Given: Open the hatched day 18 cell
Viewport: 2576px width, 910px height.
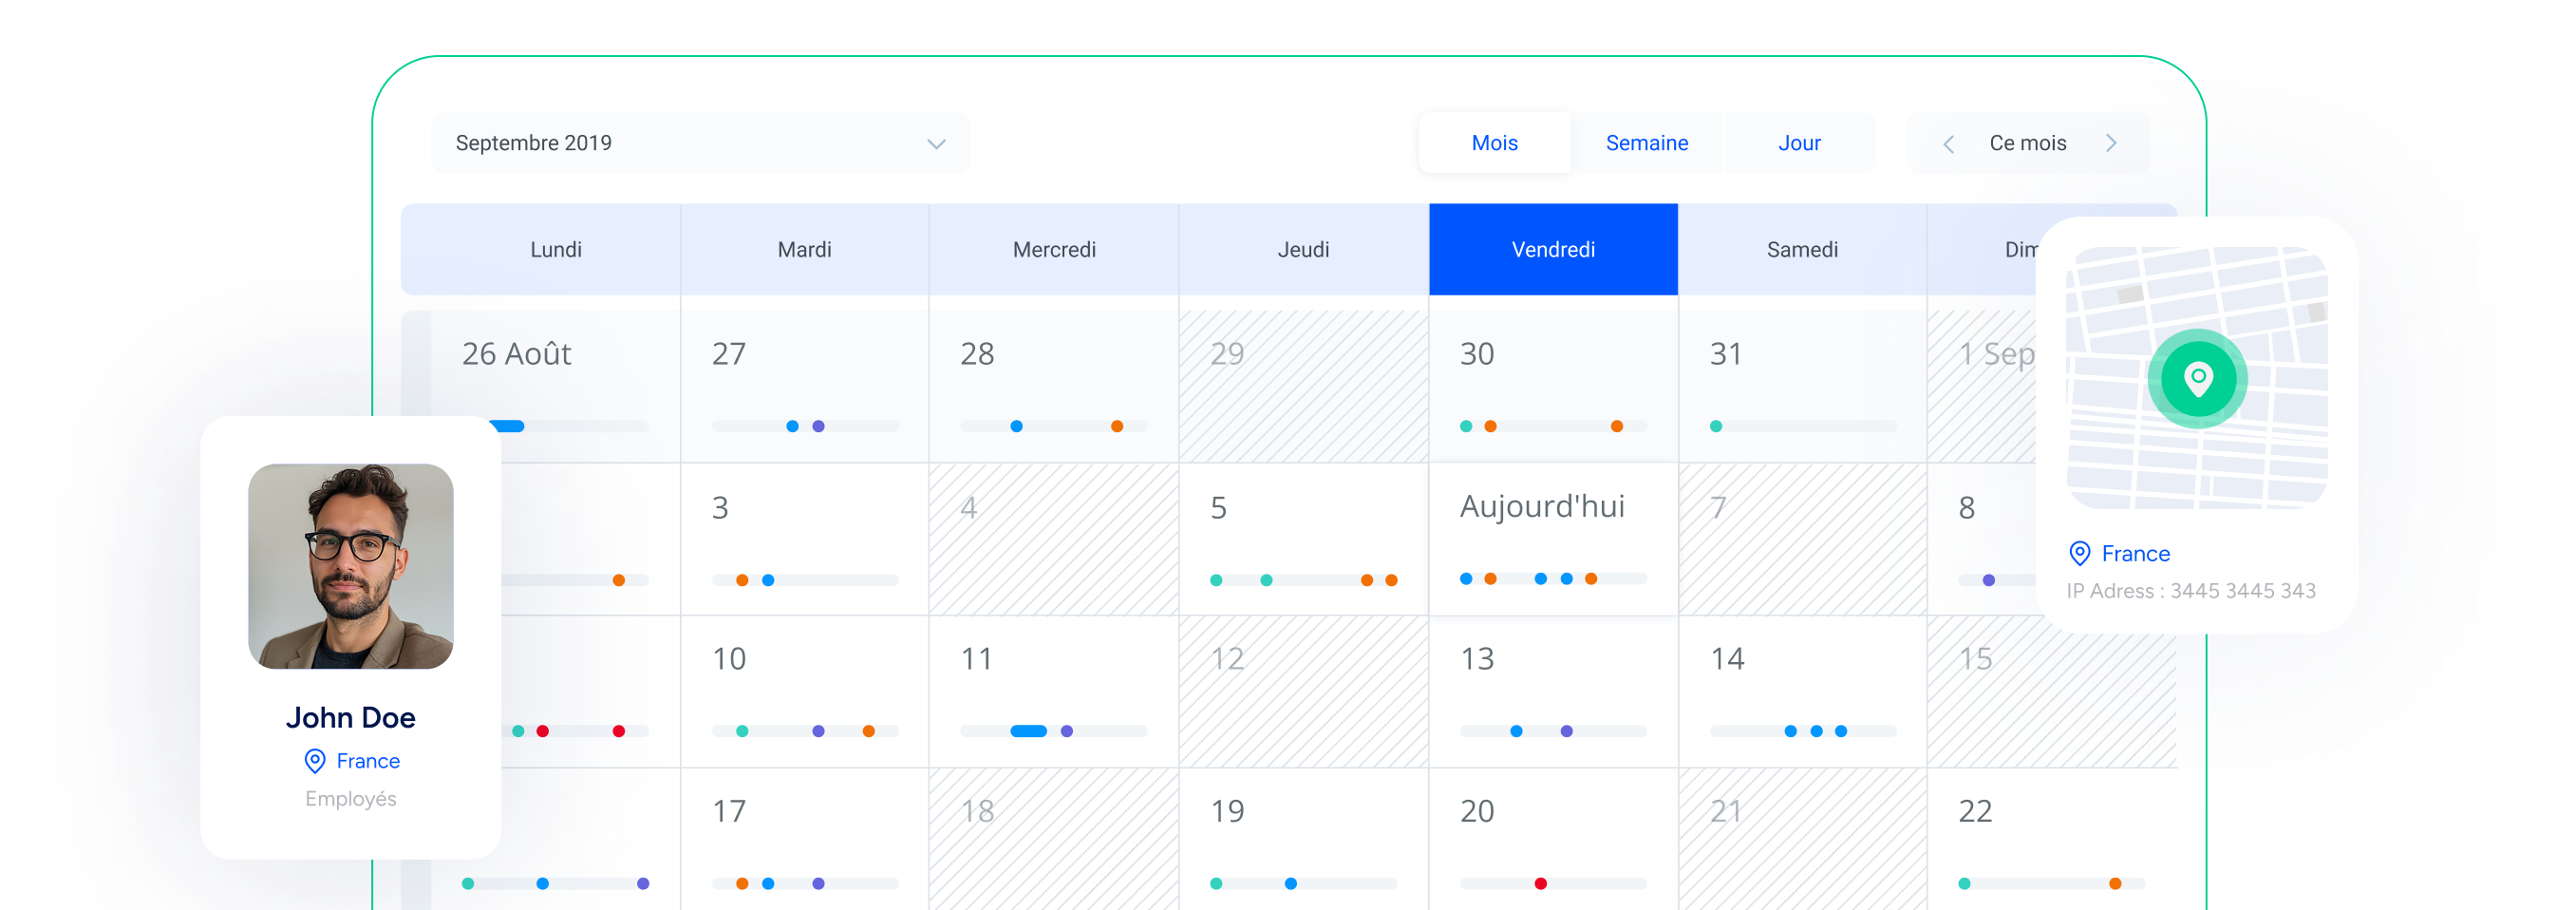Looking at the screenshot, I should pos(1054,840).
